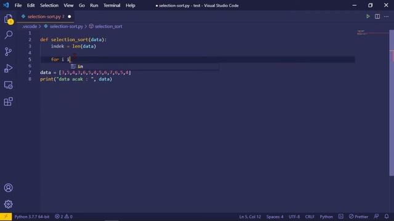The image size is (394, 221).
Task: Change Spaces: 4 indentation setting
Action: [275, 217]
